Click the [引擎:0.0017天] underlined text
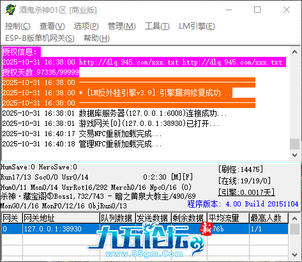Image resolution: width=302 pixels, height=262 pixels. click(x=246, y=192)
